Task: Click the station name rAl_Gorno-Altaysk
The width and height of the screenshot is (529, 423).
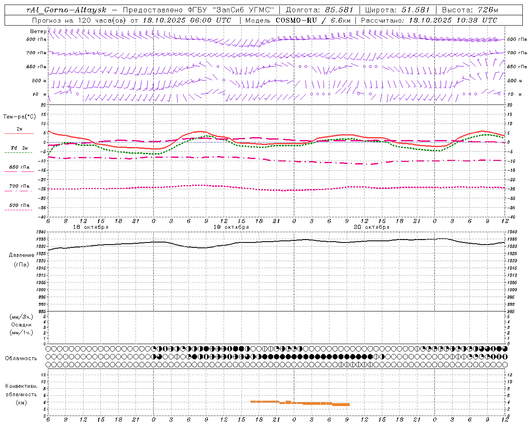Action: [x=67, y=10]
